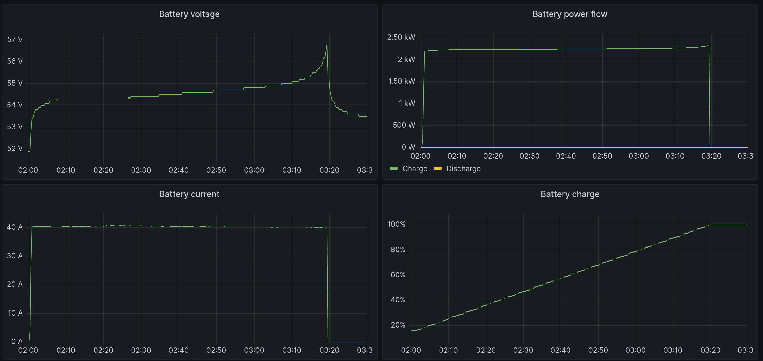Click the green Charge color swatch

394,169
